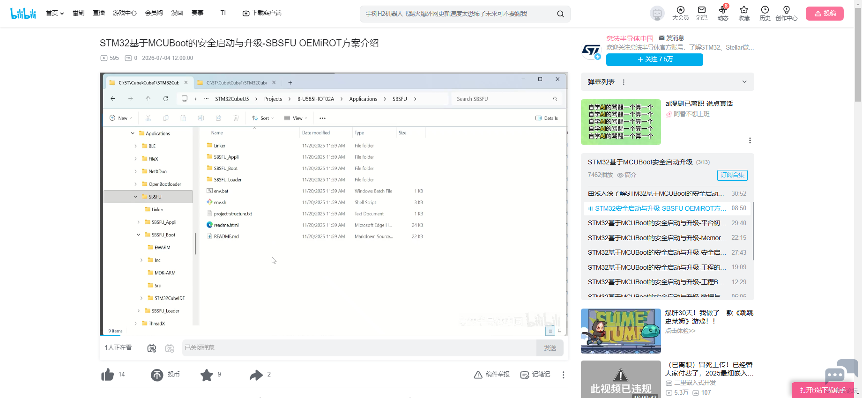The width and height of the screenshot is (862, 398).
Task: Click the video progress bar
Action: (x=334, y=335)
